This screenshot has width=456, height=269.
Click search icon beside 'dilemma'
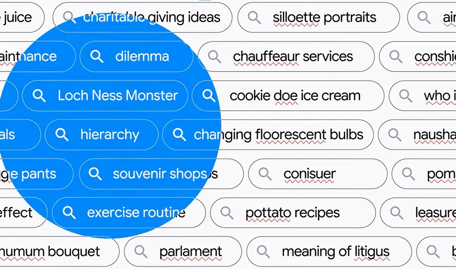coord(97,57)
